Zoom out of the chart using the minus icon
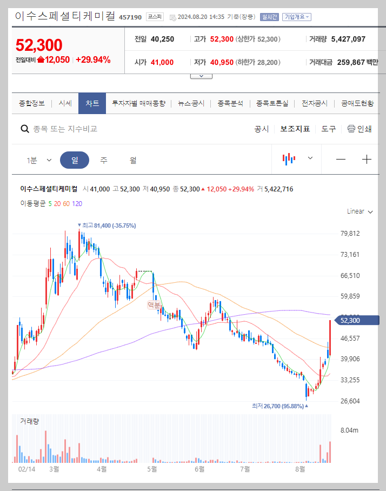 pos(341,159)
